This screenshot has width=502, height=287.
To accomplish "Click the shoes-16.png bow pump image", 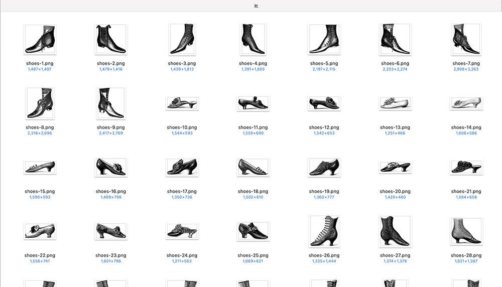I will point(111,167).
